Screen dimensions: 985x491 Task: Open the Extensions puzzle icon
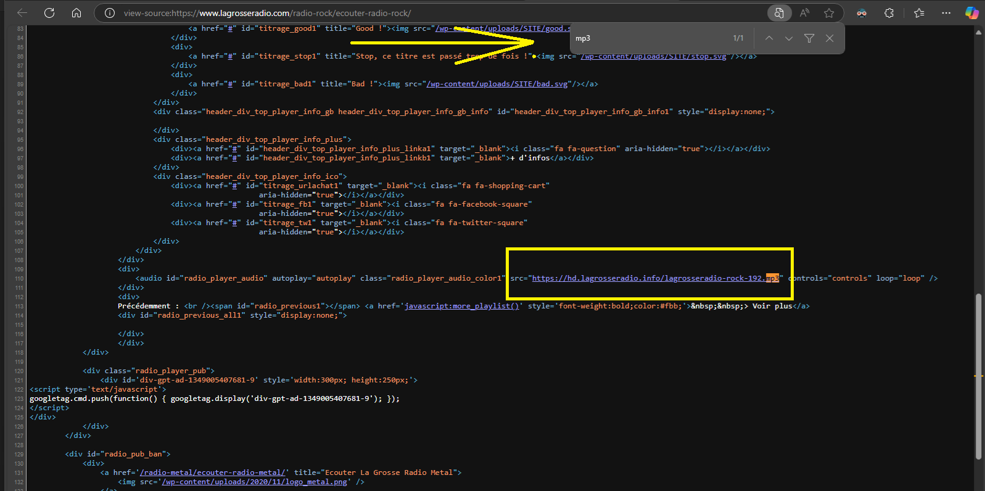889,13
